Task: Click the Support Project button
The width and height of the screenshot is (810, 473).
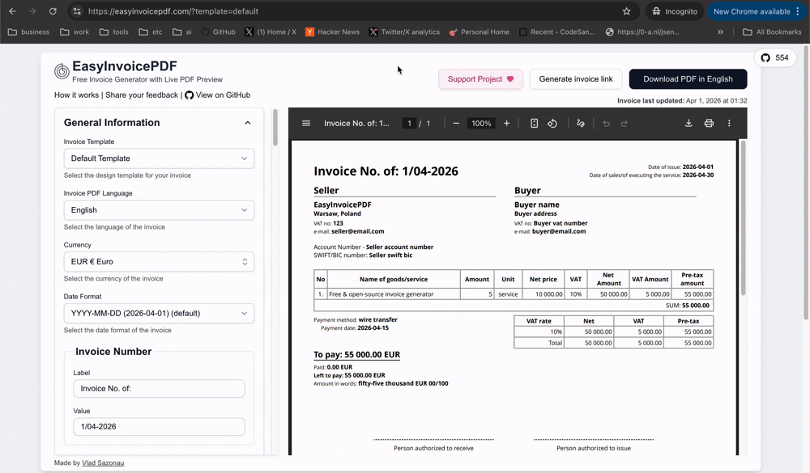Action: pyautogui.click(x=480, y=79)
